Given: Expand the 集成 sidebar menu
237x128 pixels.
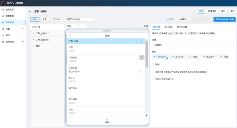Looking at the screenshot, I should tap(13, 35).
